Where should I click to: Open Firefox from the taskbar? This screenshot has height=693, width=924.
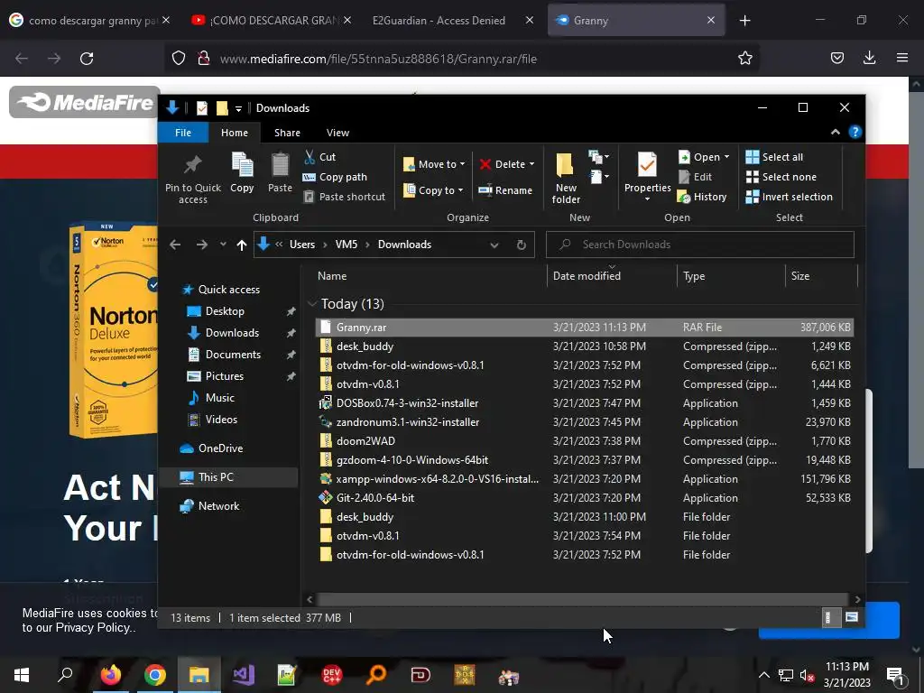tap(110, 675)
